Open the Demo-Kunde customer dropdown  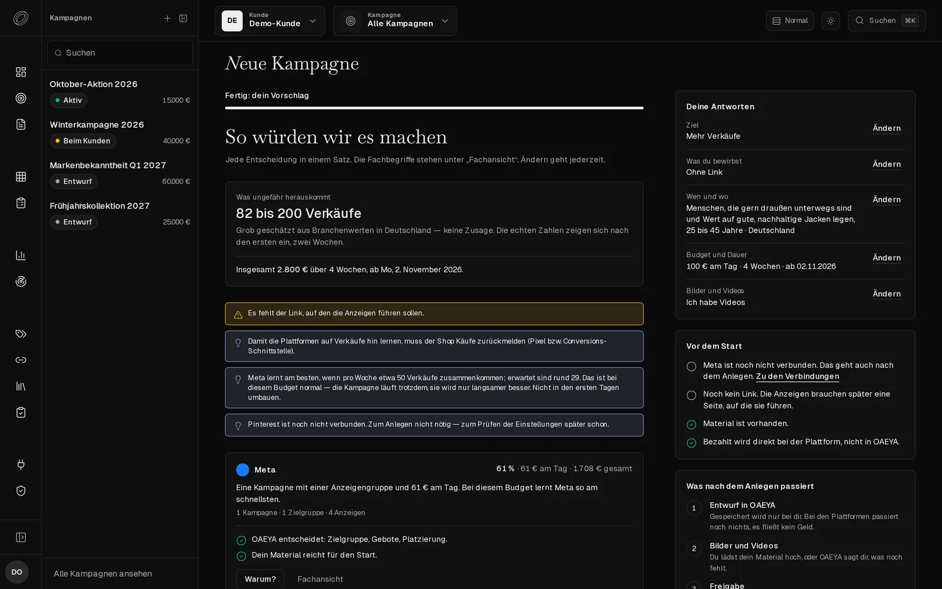click(270, 21)
